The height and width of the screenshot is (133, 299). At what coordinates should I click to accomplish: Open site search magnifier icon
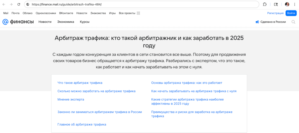(x=293, y=22)
